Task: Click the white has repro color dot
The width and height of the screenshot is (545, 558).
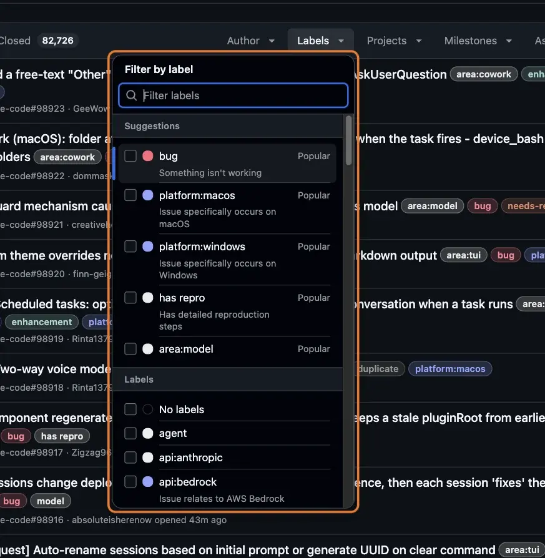Action: pos(148,298)
